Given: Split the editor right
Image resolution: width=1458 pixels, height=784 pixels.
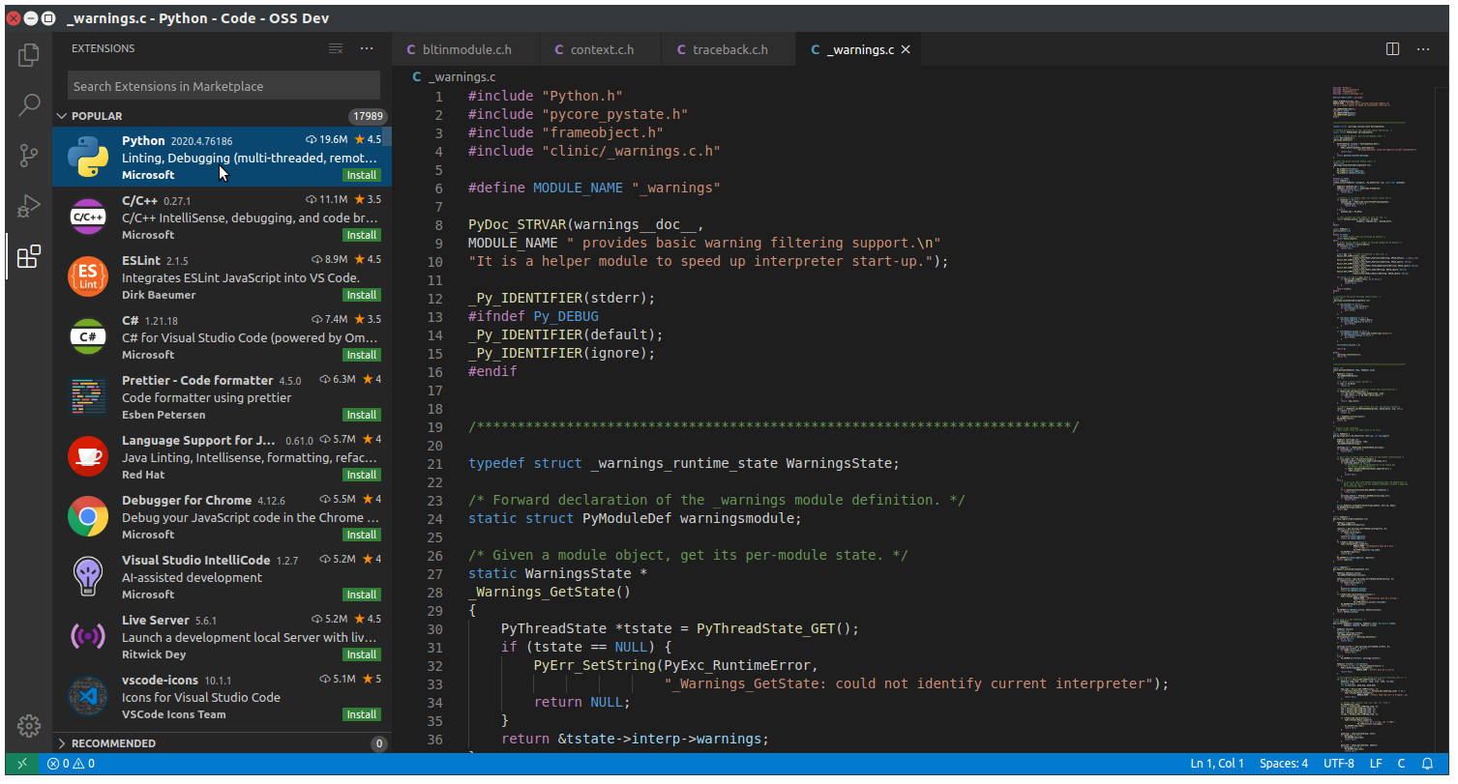Looking at the screenshot, I should pos(1393,48).
